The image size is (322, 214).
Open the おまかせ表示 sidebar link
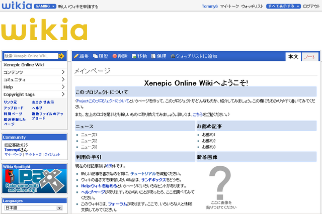pyautogui.click(x=43, y=102)
